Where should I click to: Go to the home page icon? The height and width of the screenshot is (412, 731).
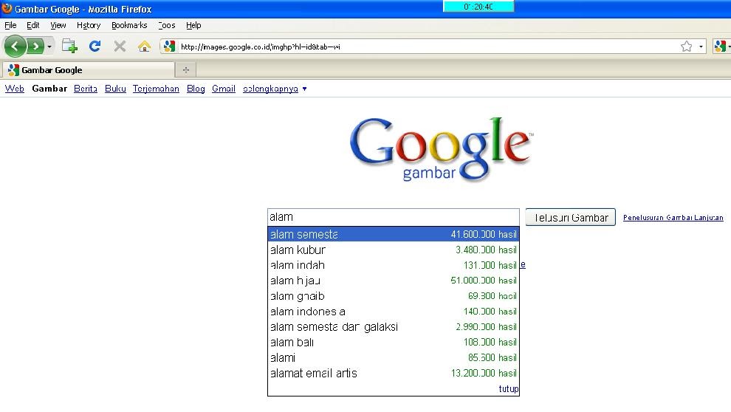click(x=145, y=46)
